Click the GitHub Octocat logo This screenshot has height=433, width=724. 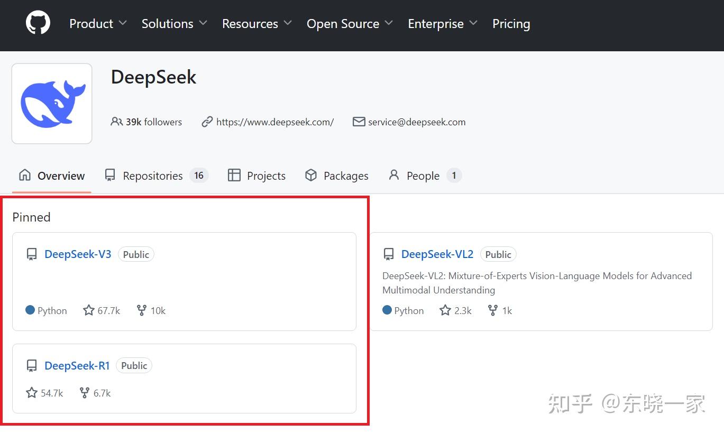point(37,22)
